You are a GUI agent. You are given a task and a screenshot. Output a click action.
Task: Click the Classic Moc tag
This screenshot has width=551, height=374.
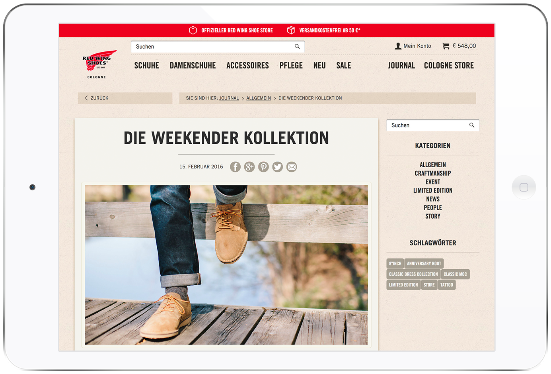pyautogui.click(x=455, y=274)
